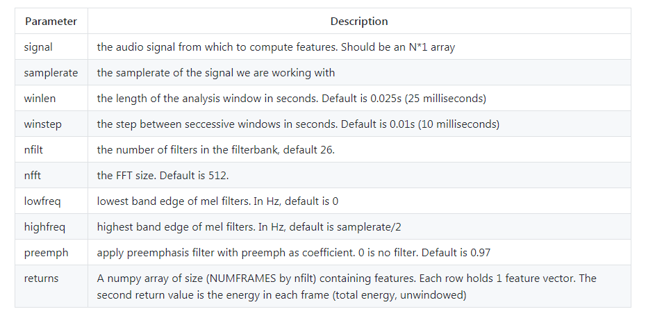Click the FFT size default 512 text
Viewport: 646px width, 316px height.
click(x=163, y=175)
